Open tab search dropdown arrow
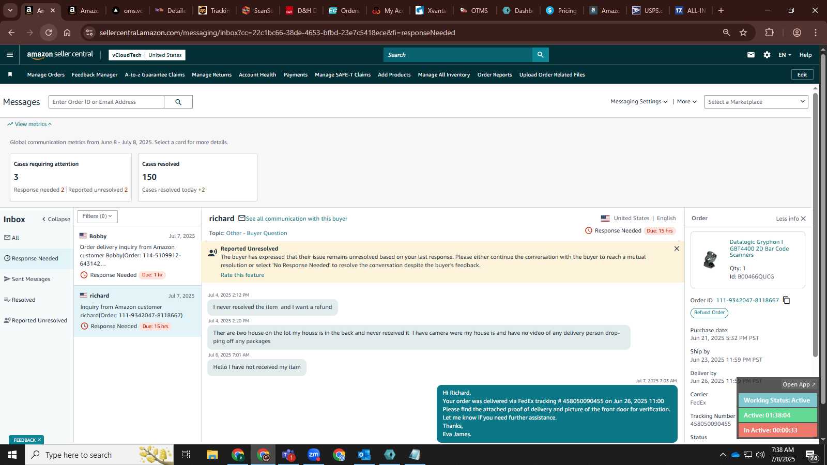The height and width of the screenshot is (465, 827). click(10, 10)
